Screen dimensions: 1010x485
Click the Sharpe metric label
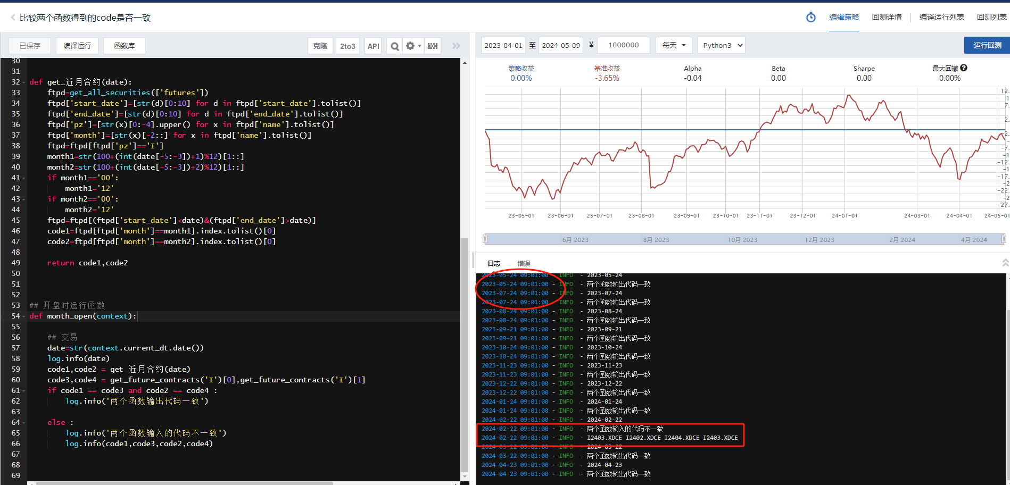(x=864, y=68)
